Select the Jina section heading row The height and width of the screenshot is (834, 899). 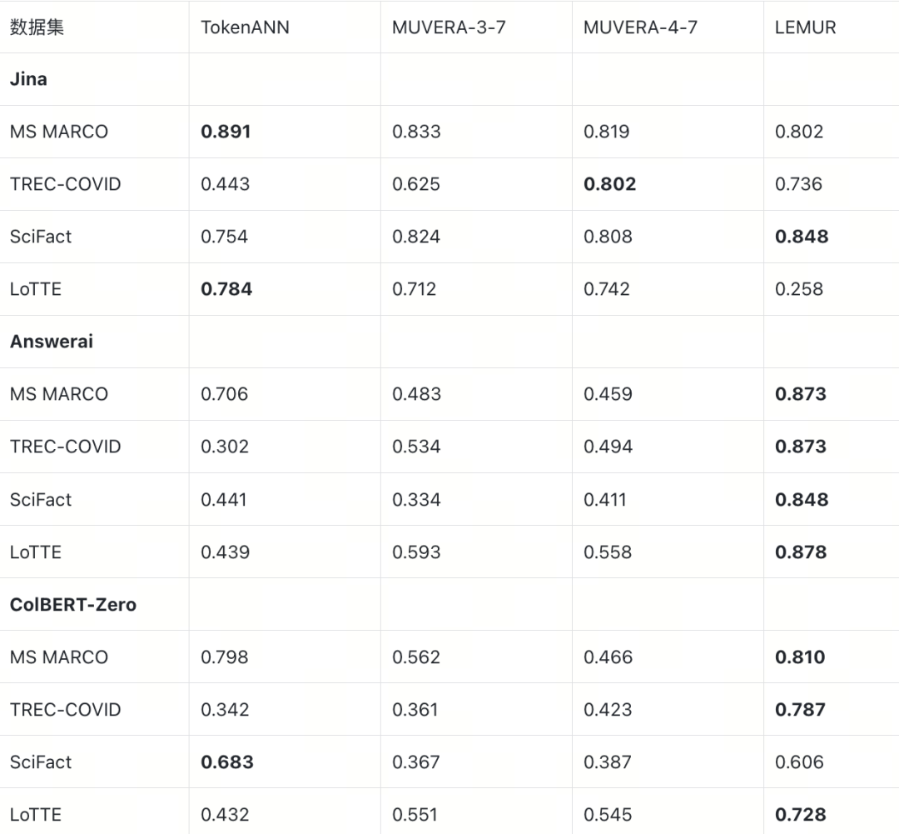(28, 79)
